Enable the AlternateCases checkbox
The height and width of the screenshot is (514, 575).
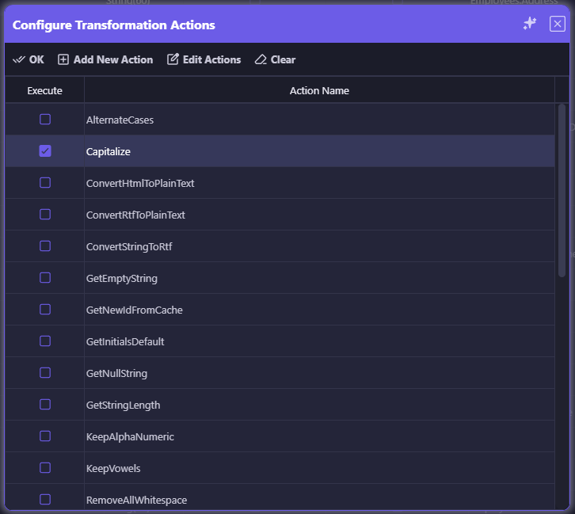45,119
